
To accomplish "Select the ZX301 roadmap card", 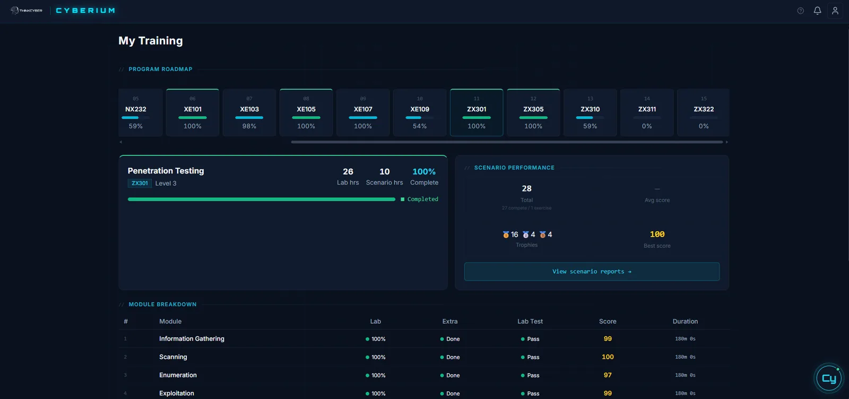I will [477, 112].
